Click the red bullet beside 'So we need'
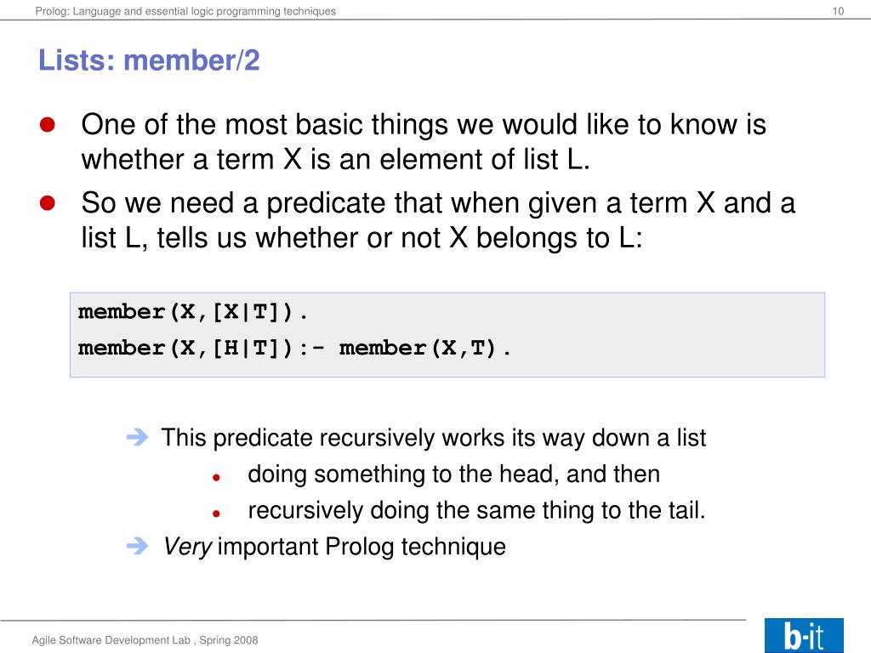The image size is (871, 653). click(48, 203)
